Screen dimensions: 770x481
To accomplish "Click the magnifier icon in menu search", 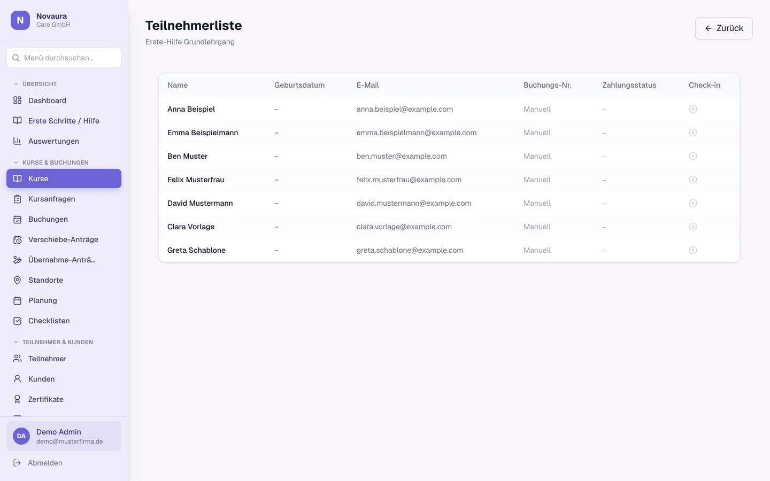I will [16, 58].
